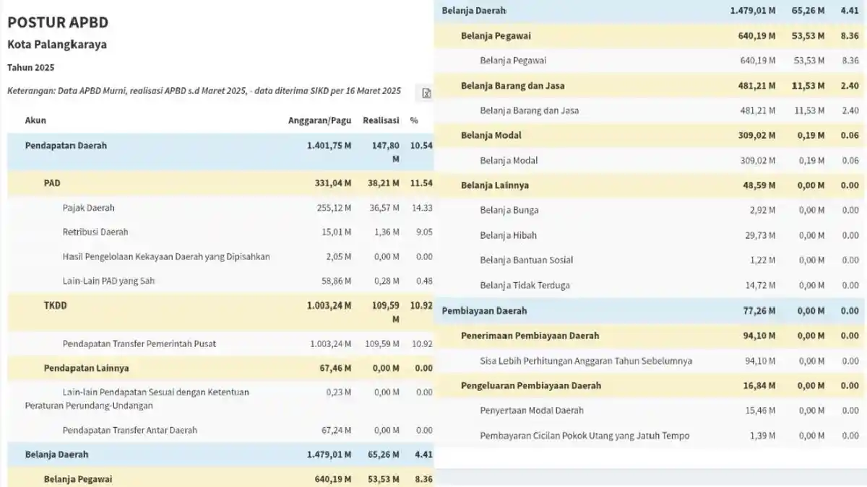867x487 pixels.
Task: Click Lain-Lain PAD yang Sah
Action: tap(108, 281)
